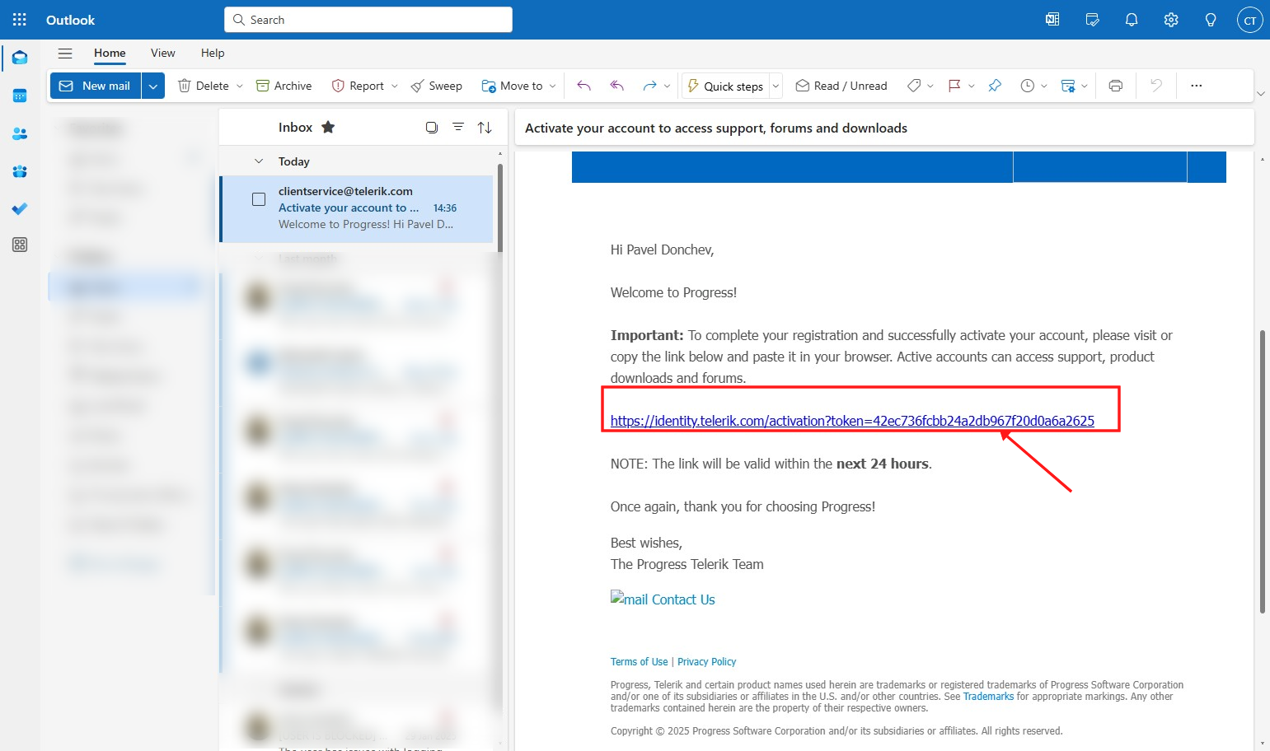
Task: Open the Filter icon in message list
Action: (458, 127)
